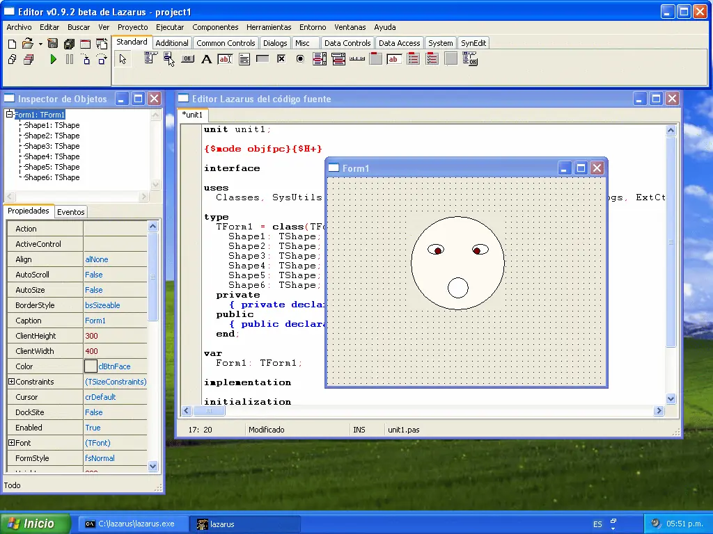The image size is (713, 534).
Task: Switch to the Eventos tab
Action: (71, 212)
